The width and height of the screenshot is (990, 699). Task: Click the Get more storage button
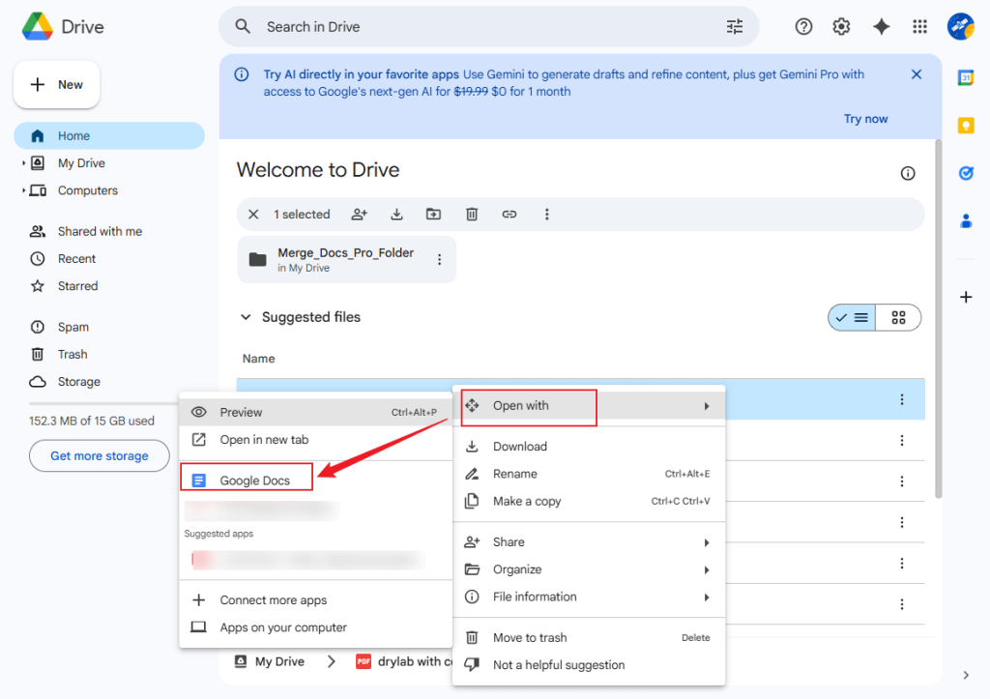(99, 455)
